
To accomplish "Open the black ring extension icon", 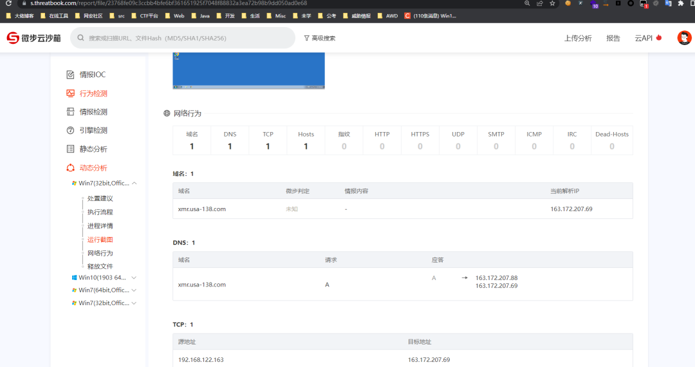I will [x=631, y=3].
